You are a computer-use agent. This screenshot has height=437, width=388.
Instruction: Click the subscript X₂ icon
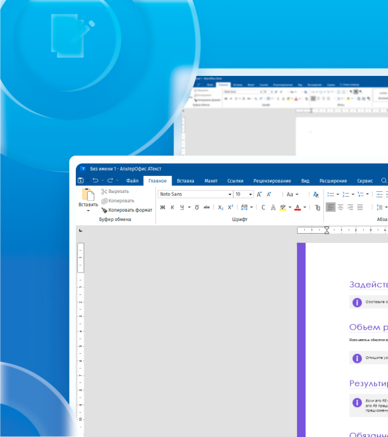(x=221, y=208)
